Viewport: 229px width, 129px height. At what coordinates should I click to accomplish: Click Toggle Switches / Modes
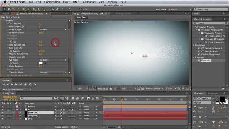[66, 127]
